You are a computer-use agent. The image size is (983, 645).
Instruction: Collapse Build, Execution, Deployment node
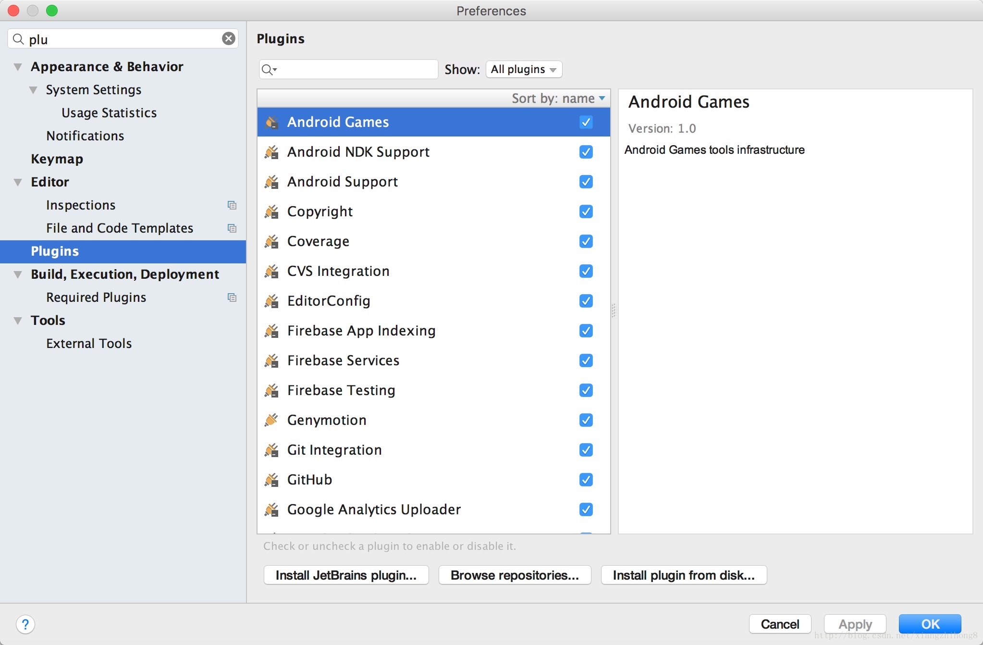point(18,275)
